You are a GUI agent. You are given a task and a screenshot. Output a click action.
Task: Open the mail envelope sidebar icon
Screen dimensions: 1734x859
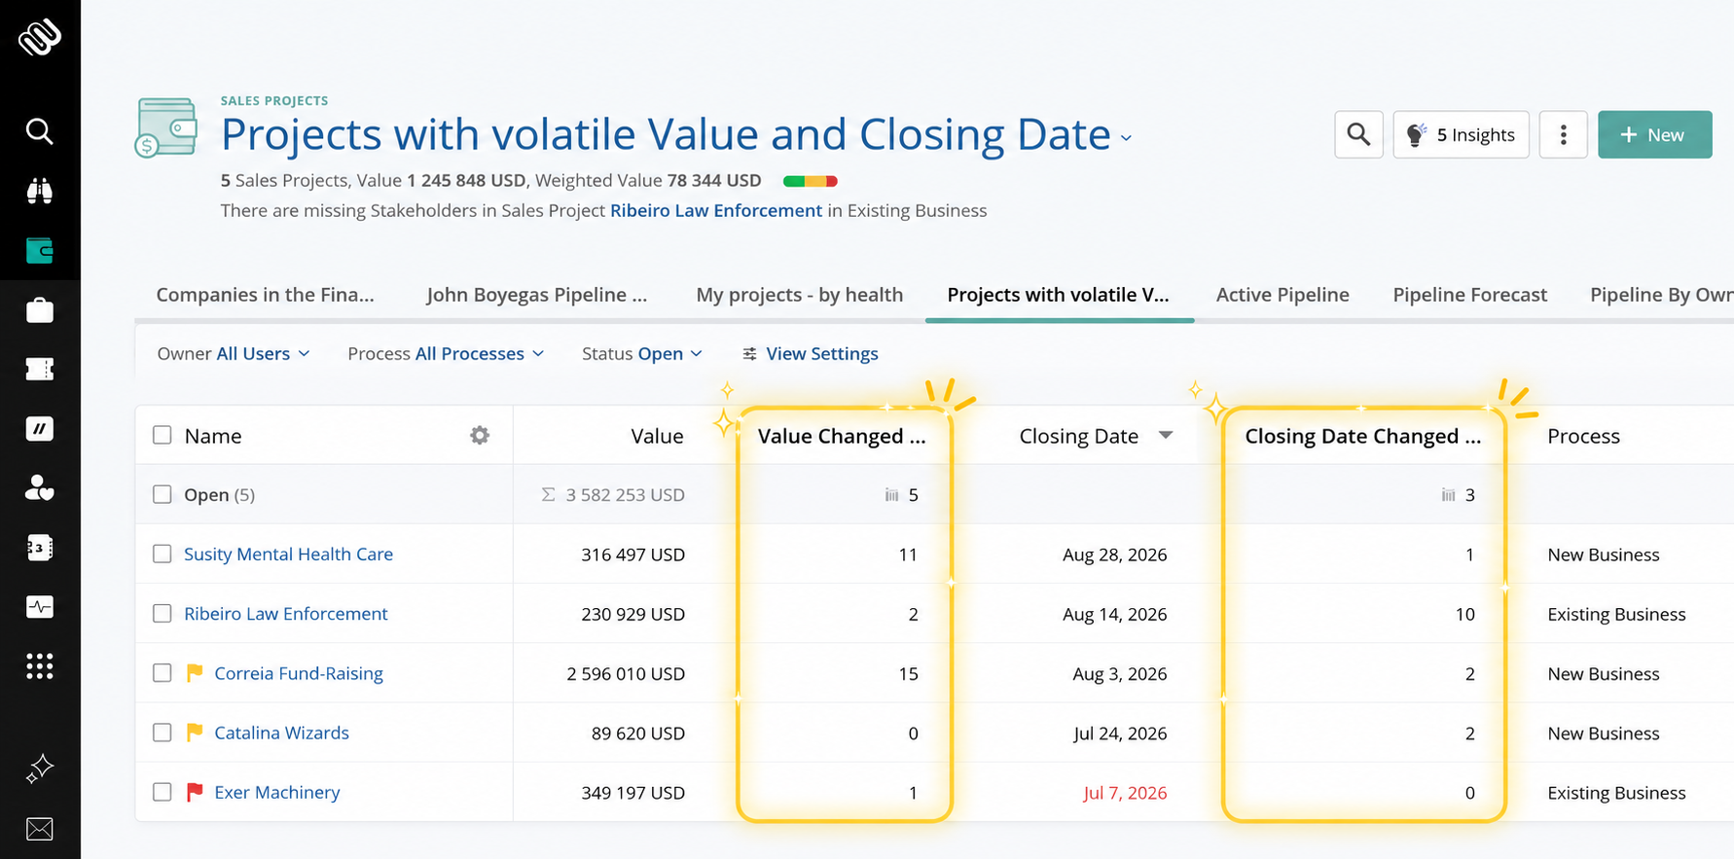(x=40, y=829)
